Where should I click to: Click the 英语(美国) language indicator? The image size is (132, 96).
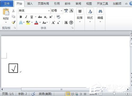(45, 94)
